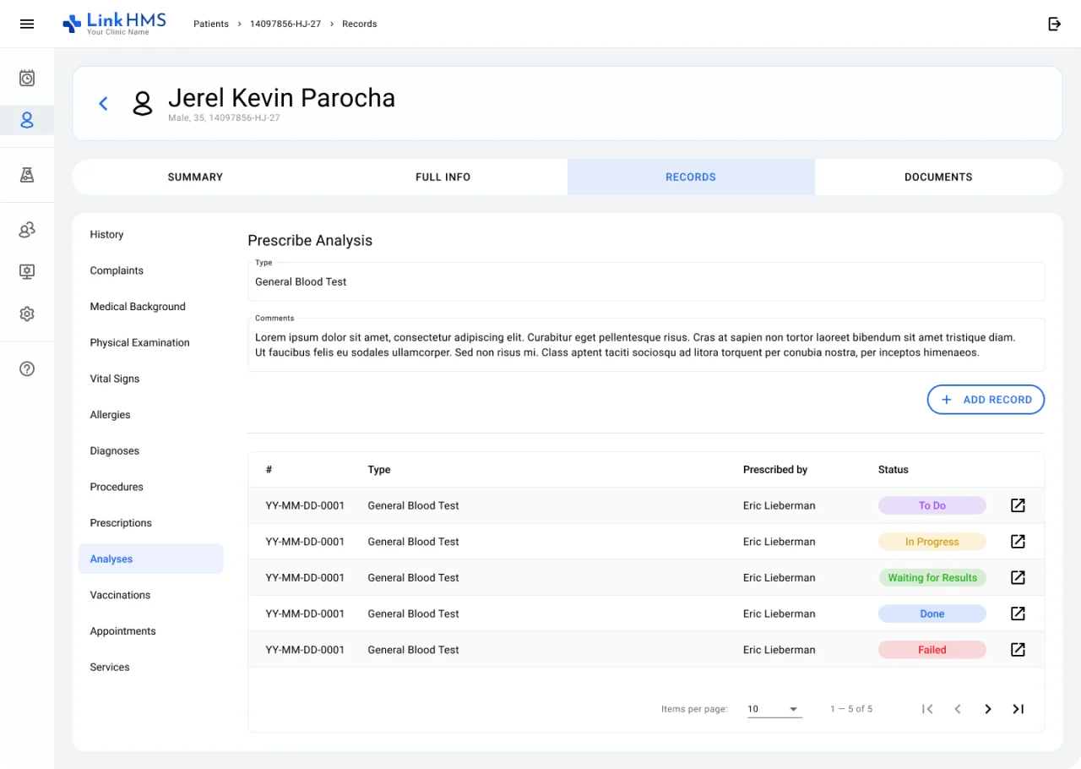Go to first page of table
This screenshot has width=1081, height=769.
click(927, 709)
